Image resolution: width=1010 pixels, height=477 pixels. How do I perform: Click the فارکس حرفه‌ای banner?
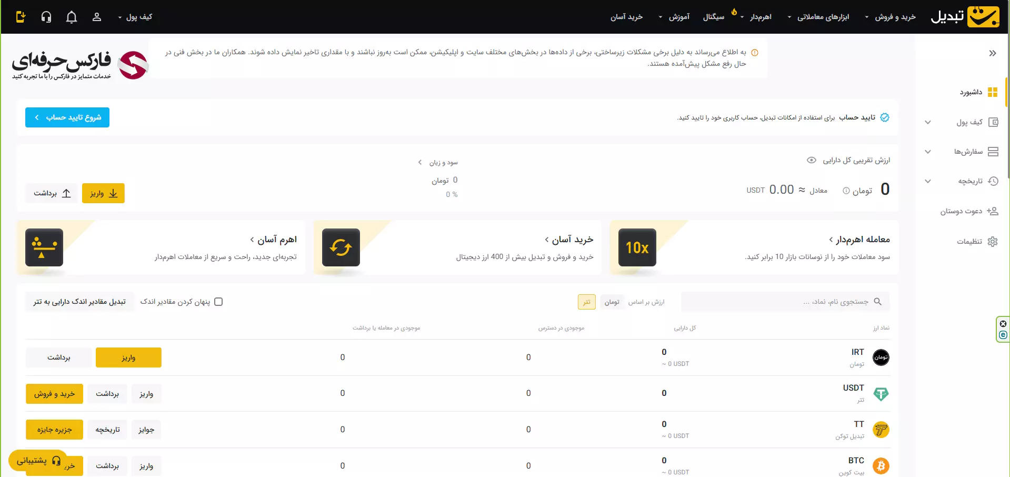[x=80, y=65]
